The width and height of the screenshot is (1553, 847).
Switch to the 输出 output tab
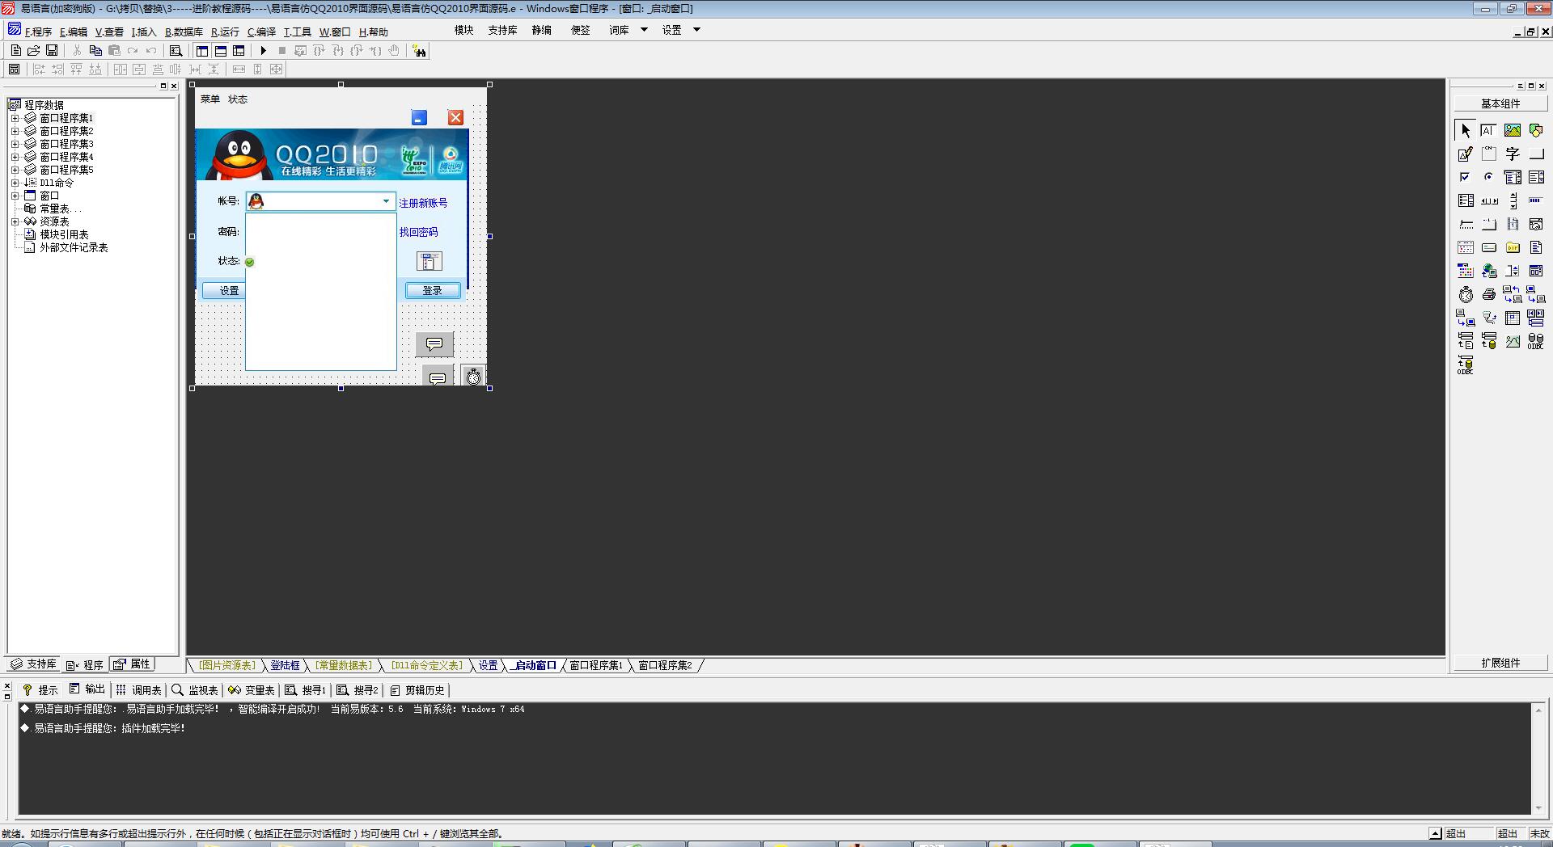point(87,689)
